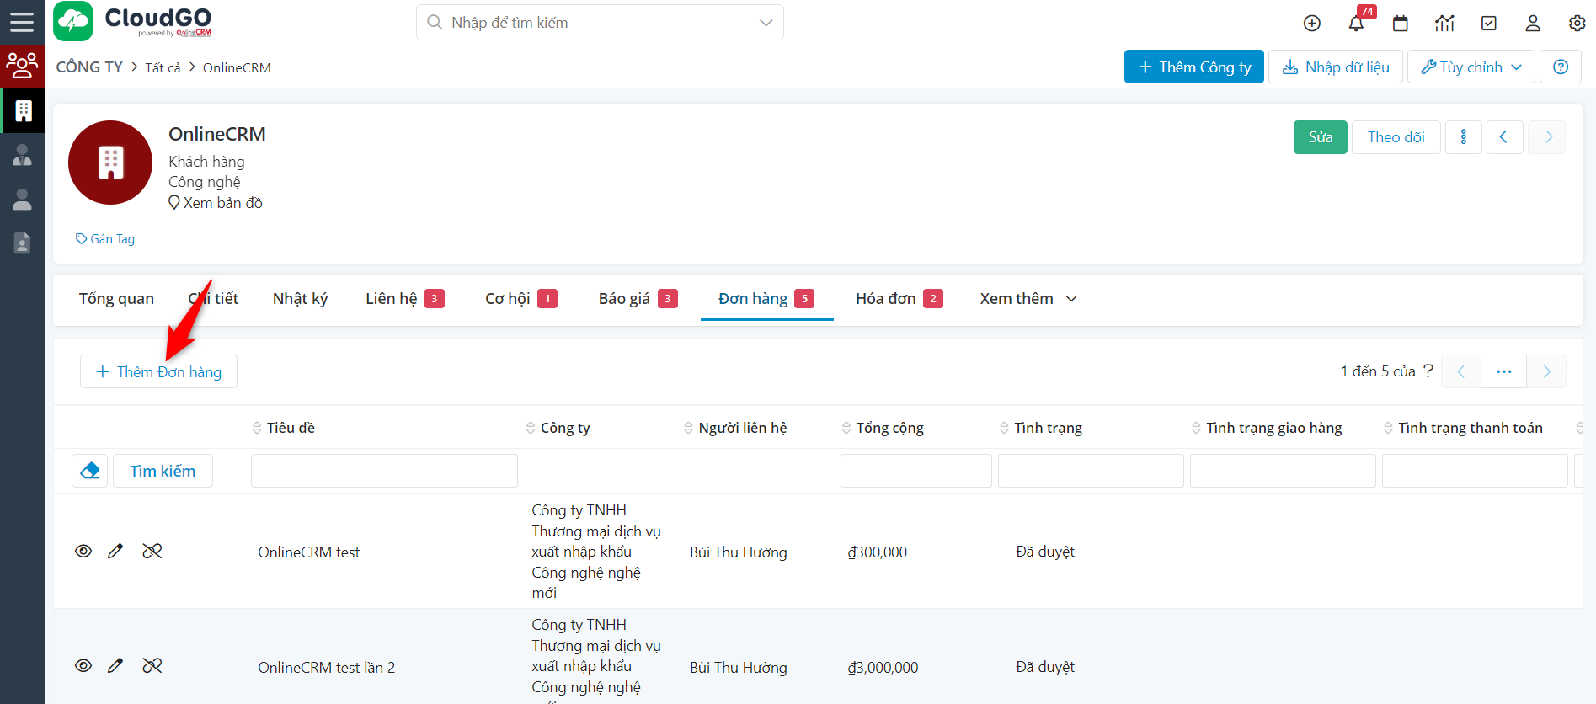
Task: View the OnlineCRM test lần 2 order
Action: 83,666
